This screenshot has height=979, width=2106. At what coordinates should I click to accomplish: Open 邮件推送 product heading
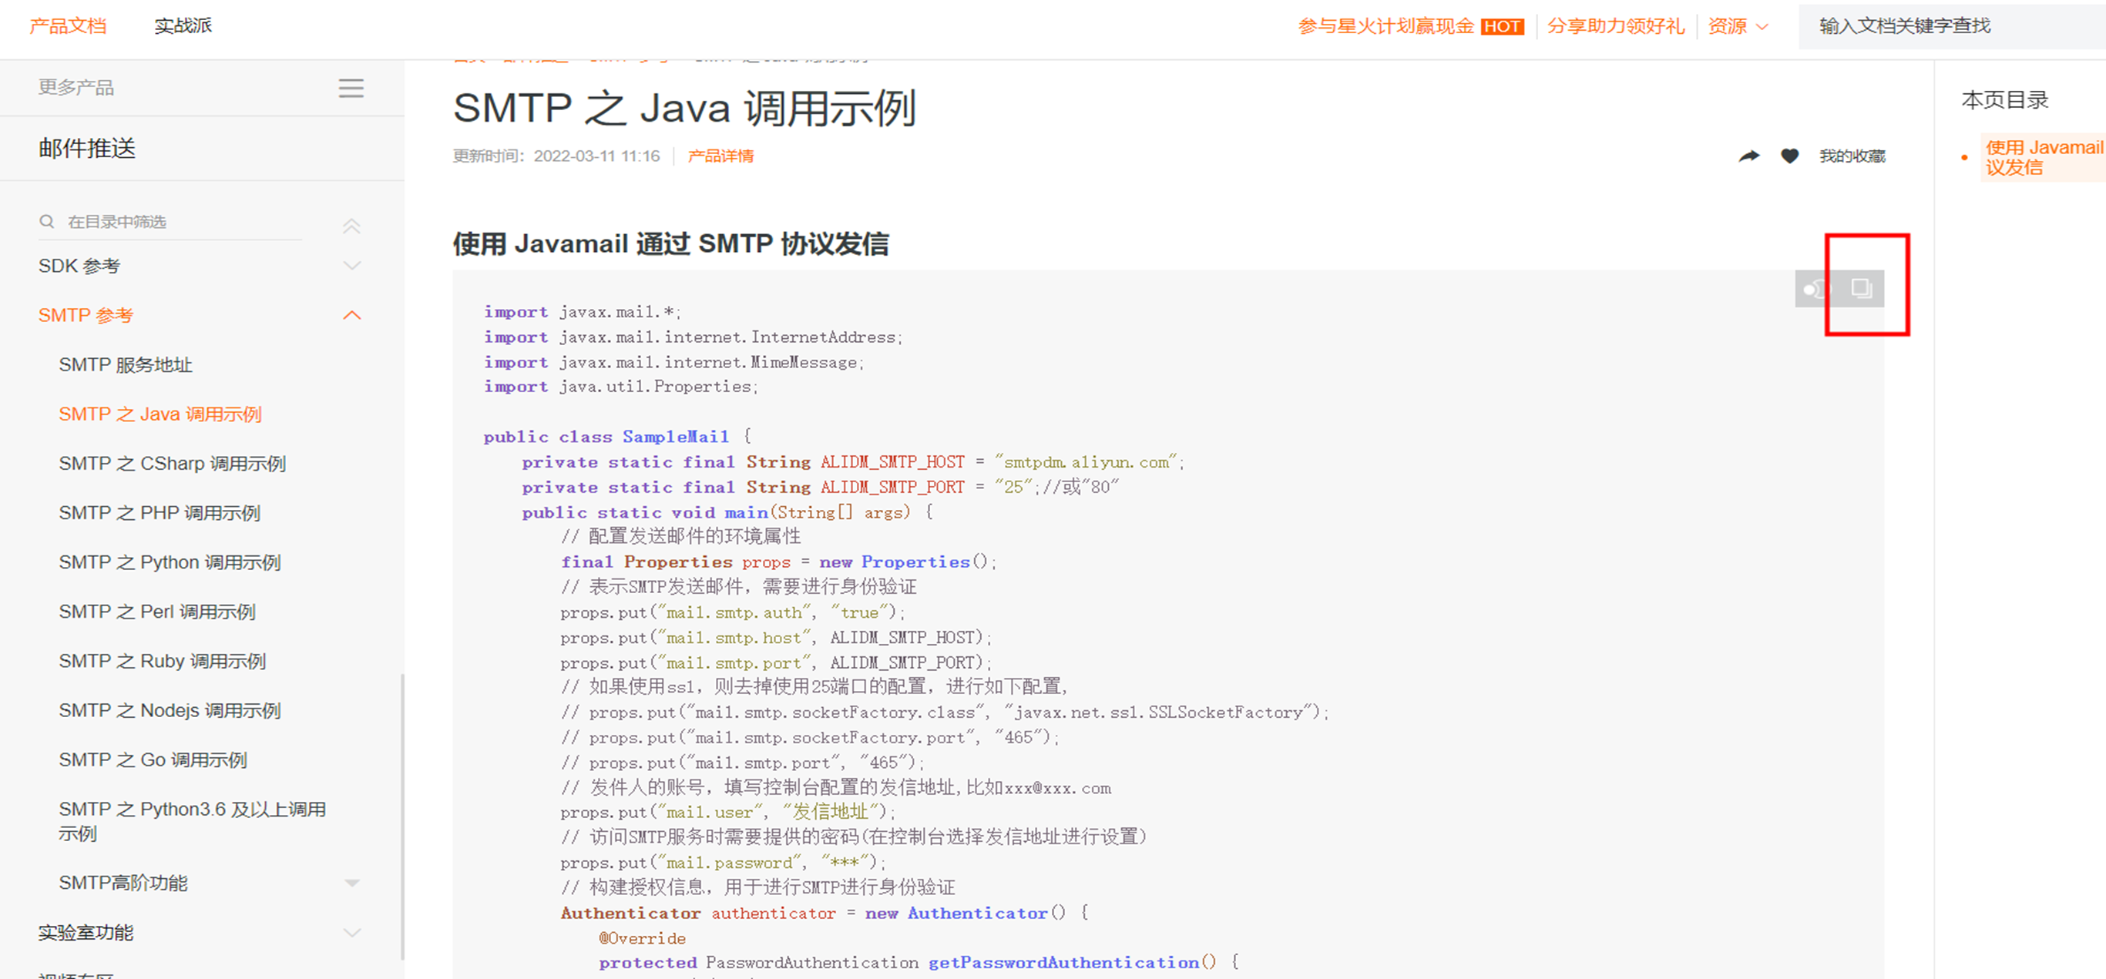click(86, 149)
